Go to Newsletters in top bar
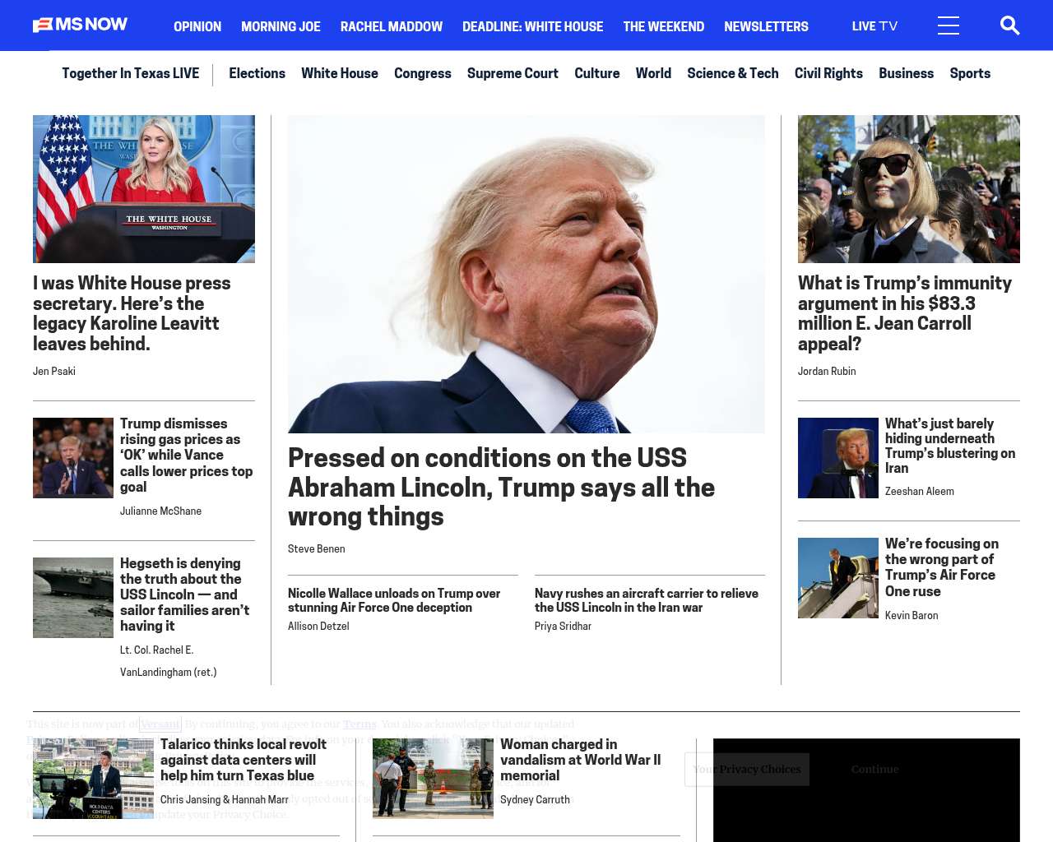The height and width of the screenshot is (842, 1053). click(x=766, y=26)
